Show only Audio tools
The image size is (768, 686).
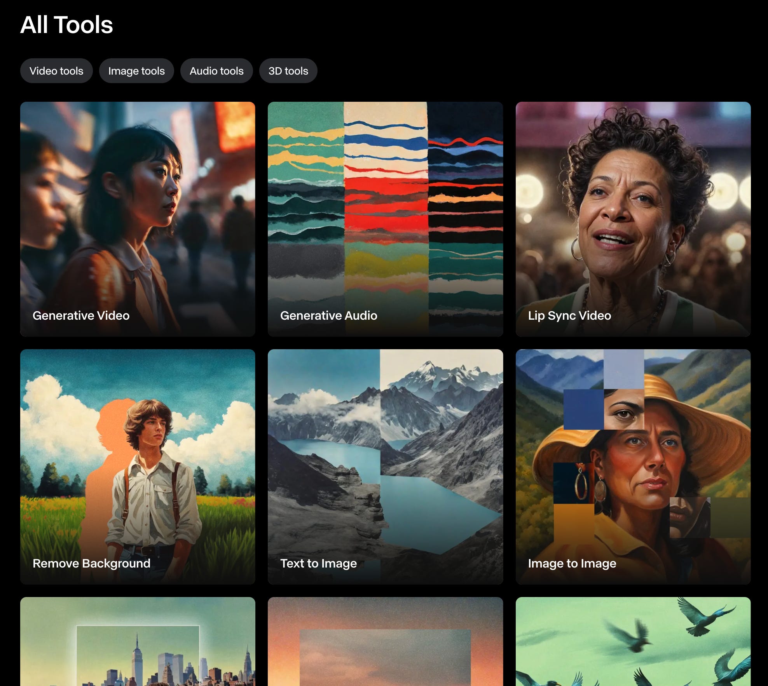coord(216,71)
